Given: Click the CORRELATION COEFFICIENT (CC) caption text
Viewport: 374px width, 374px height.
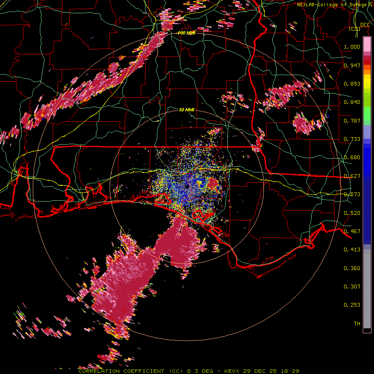Looking at the screenshot, I should [131, 371].
